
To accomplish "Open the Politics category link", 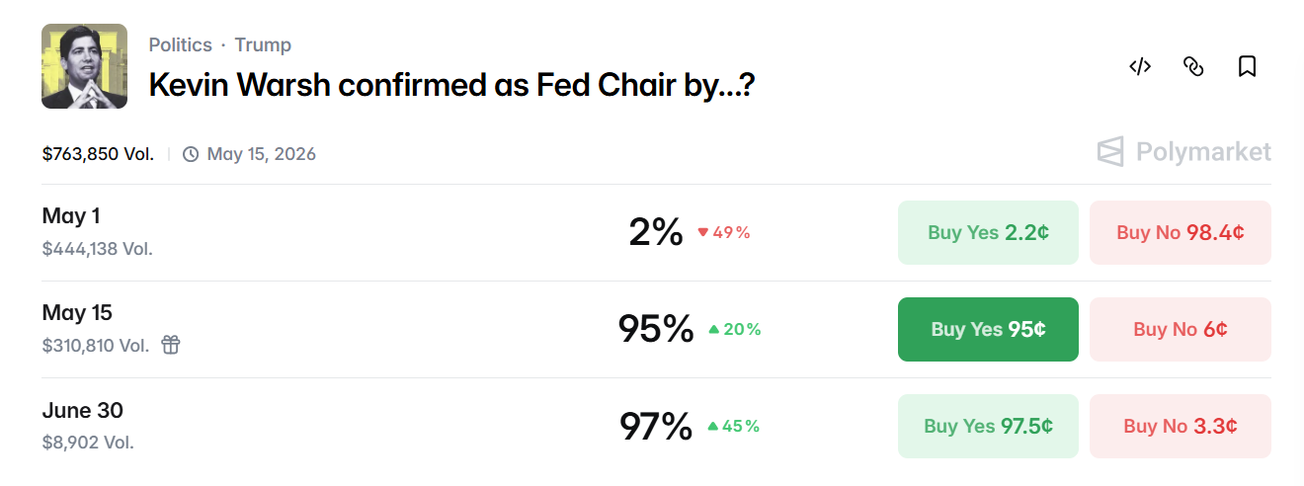I will (180, 45).
